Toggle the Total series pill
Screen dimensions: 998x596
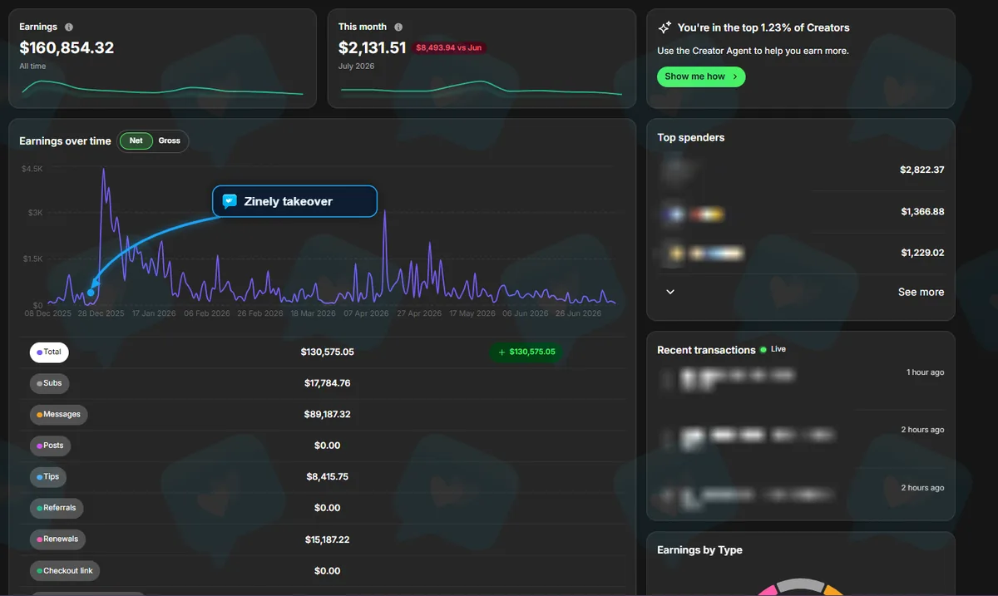[50, 352]
